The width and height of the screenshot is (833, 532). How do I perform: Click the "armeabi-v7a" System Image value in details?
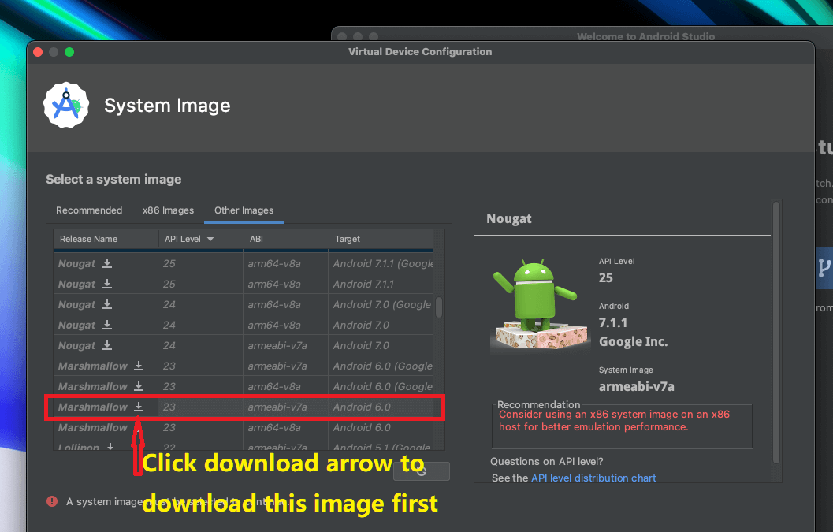(x=637, y=386)
